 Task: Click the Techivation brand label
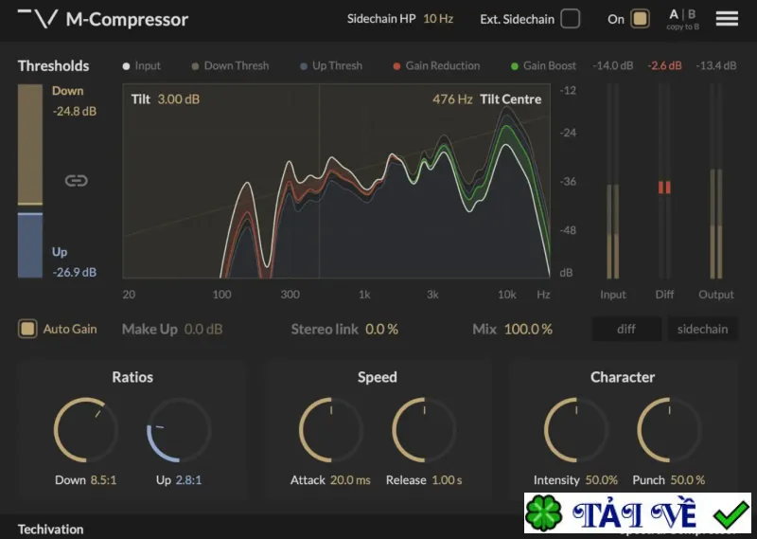point(51,530)
